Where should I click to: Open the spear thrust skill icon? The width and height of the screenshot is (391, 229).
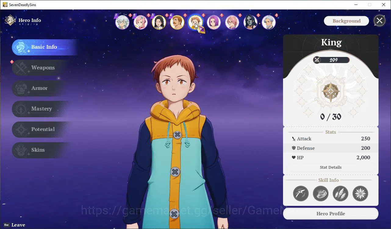click(x=301, y=193)
